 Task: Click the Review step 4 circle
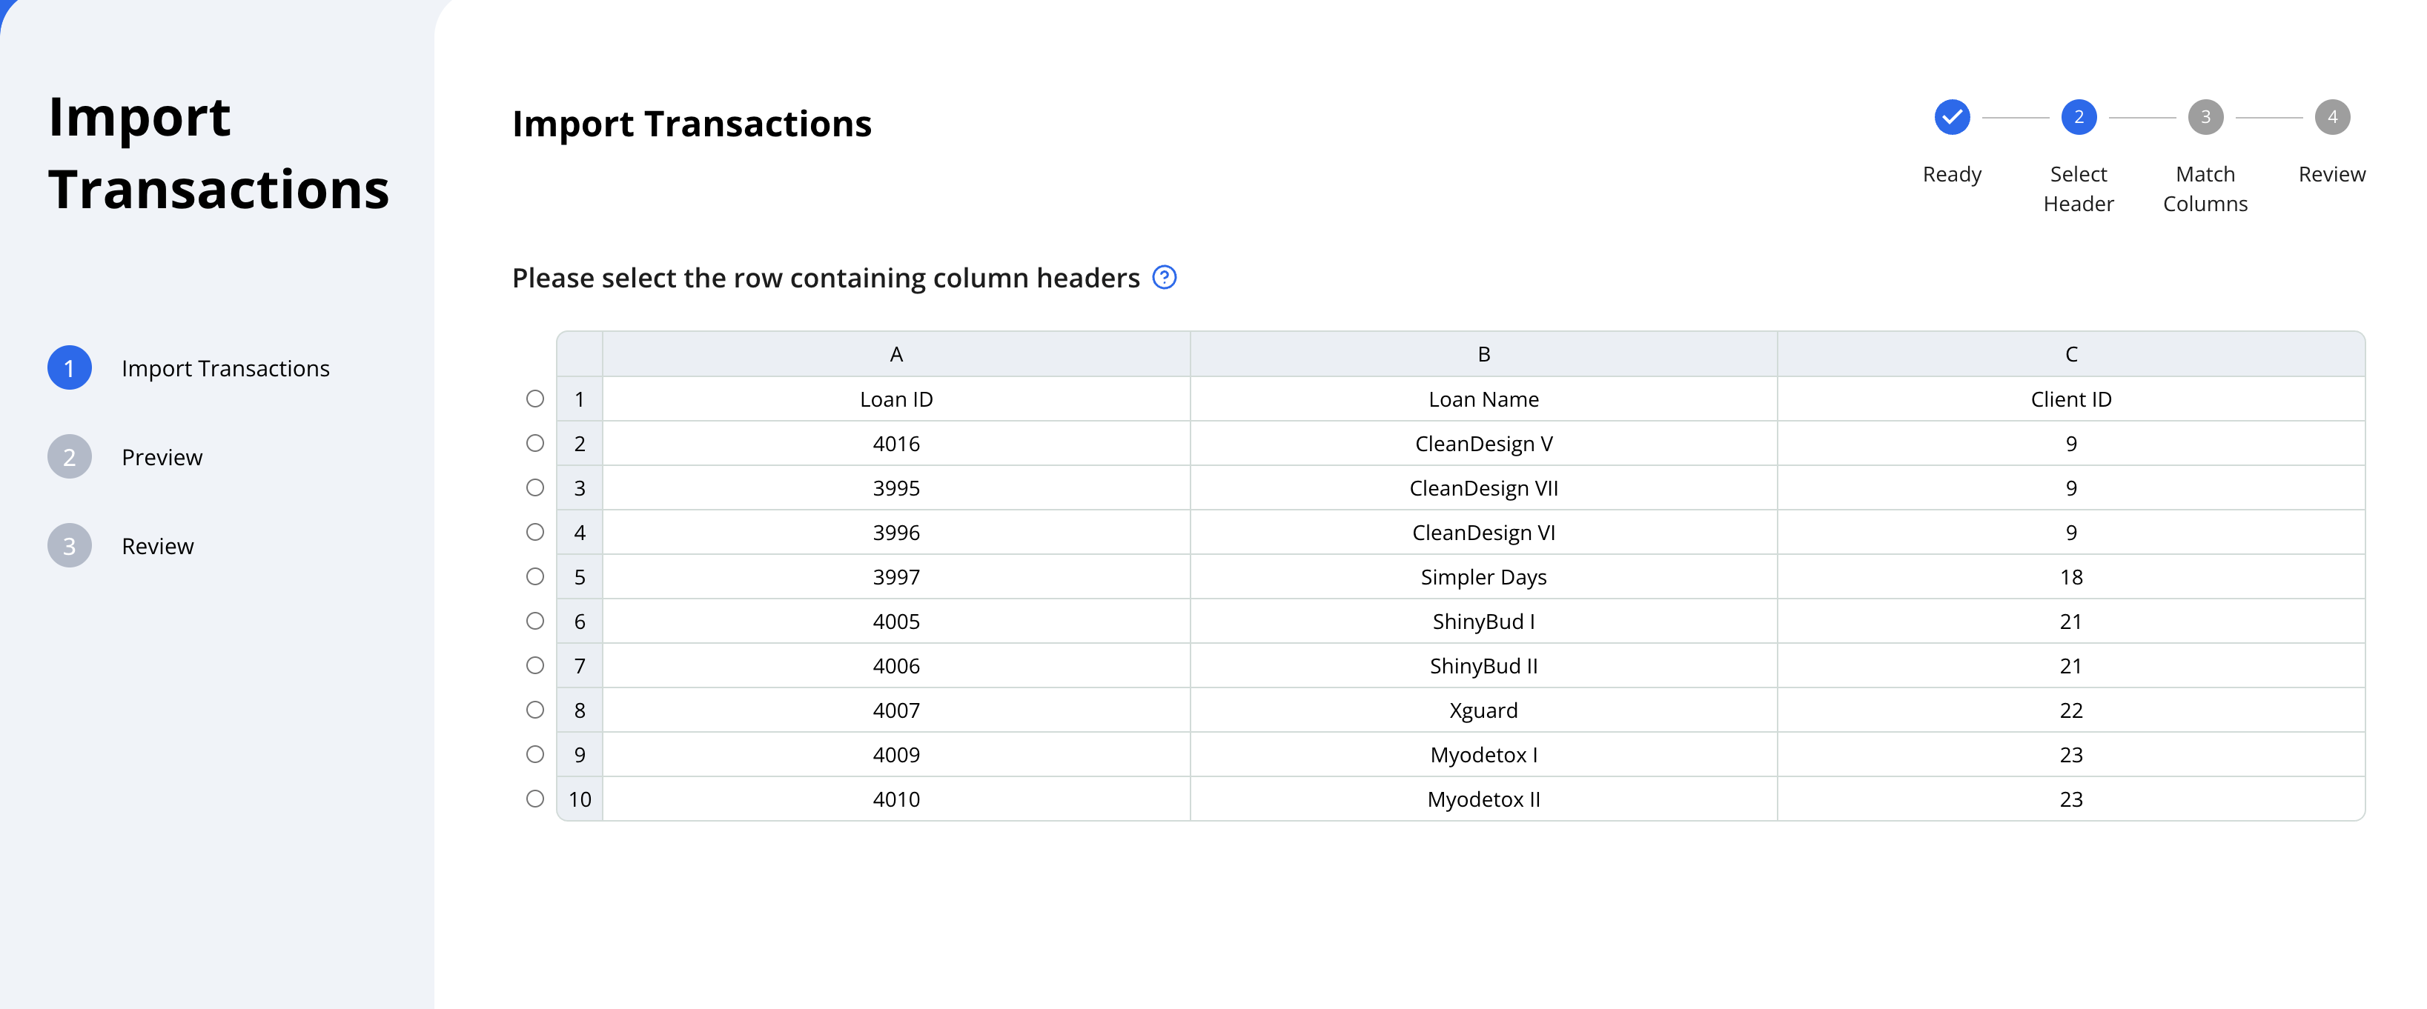(2332, 117)
